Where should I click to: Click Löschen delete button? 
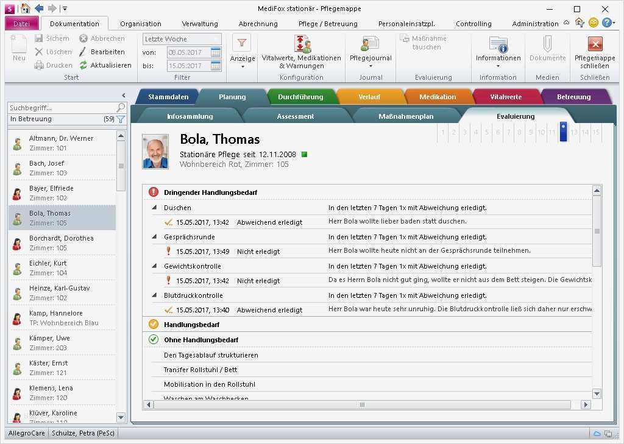(53, 52)
